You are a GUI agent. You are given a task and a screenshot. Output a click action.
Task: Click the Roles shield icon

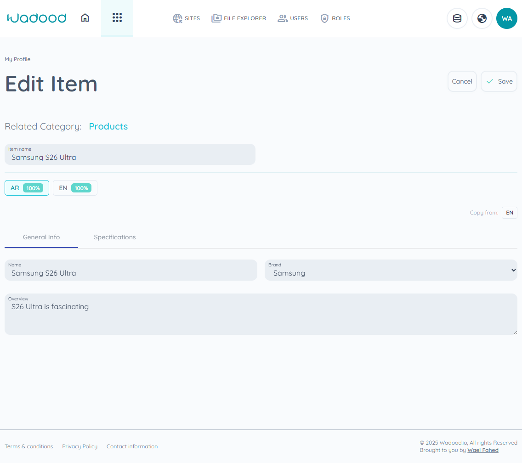[324, 18]
